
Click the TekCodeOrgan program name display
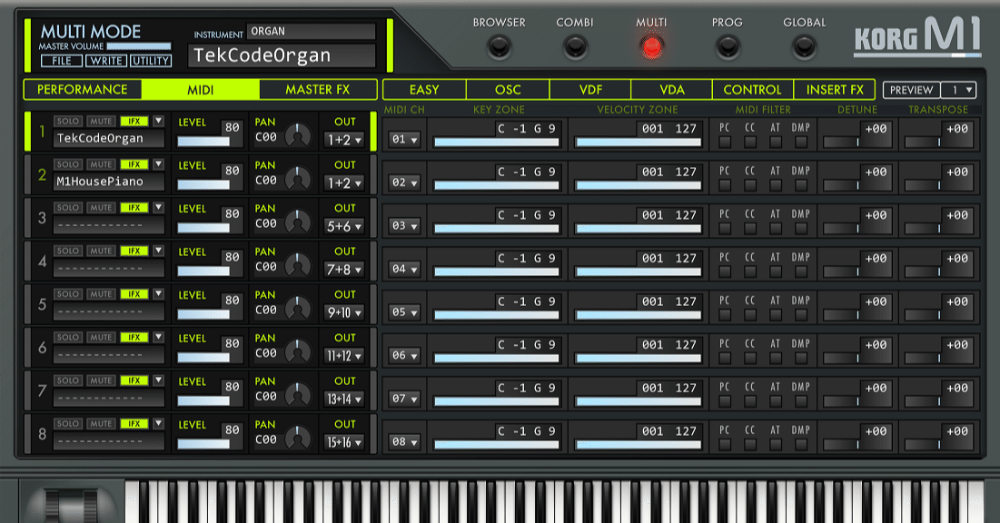pos(282,55)
